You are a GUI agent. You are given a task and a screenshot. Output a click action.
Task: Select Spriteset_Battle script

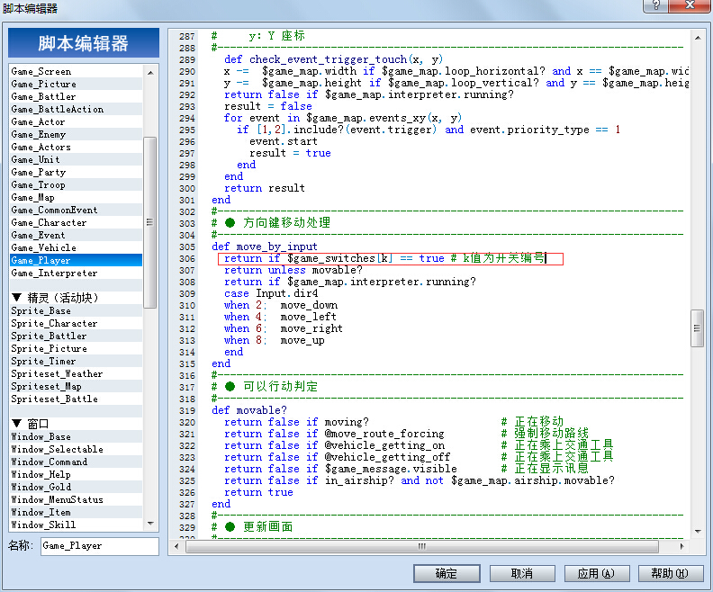(x=76, y=399)
